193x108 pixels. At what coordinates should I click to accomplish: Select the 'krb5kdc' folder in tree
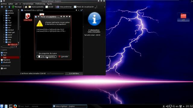point(11,13)
